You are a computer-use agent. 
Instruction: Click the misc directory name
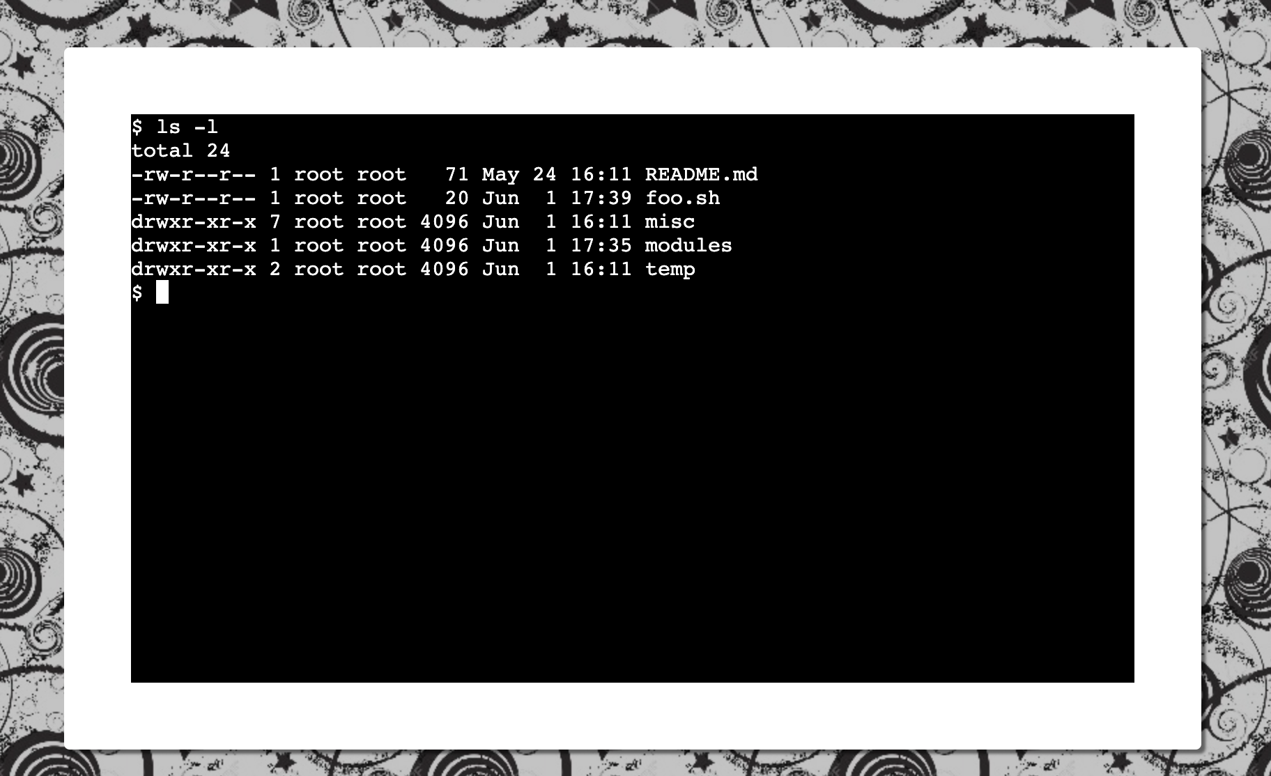click(670, 222)
